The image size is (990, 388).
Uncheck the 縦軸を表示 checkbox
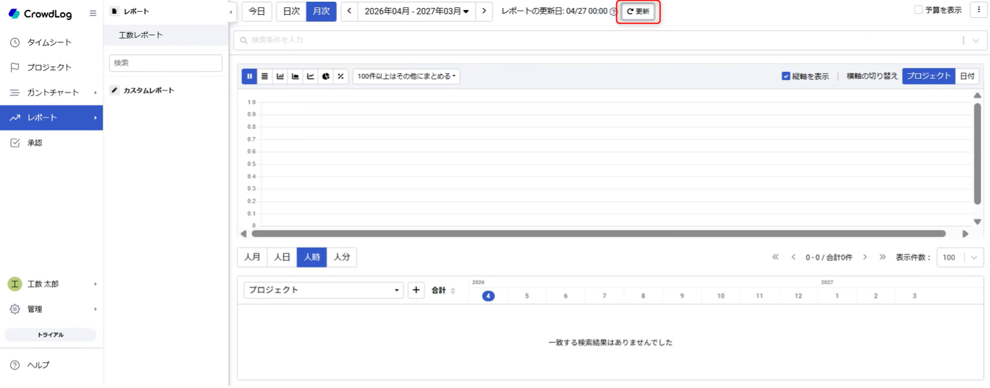point(786,76)
